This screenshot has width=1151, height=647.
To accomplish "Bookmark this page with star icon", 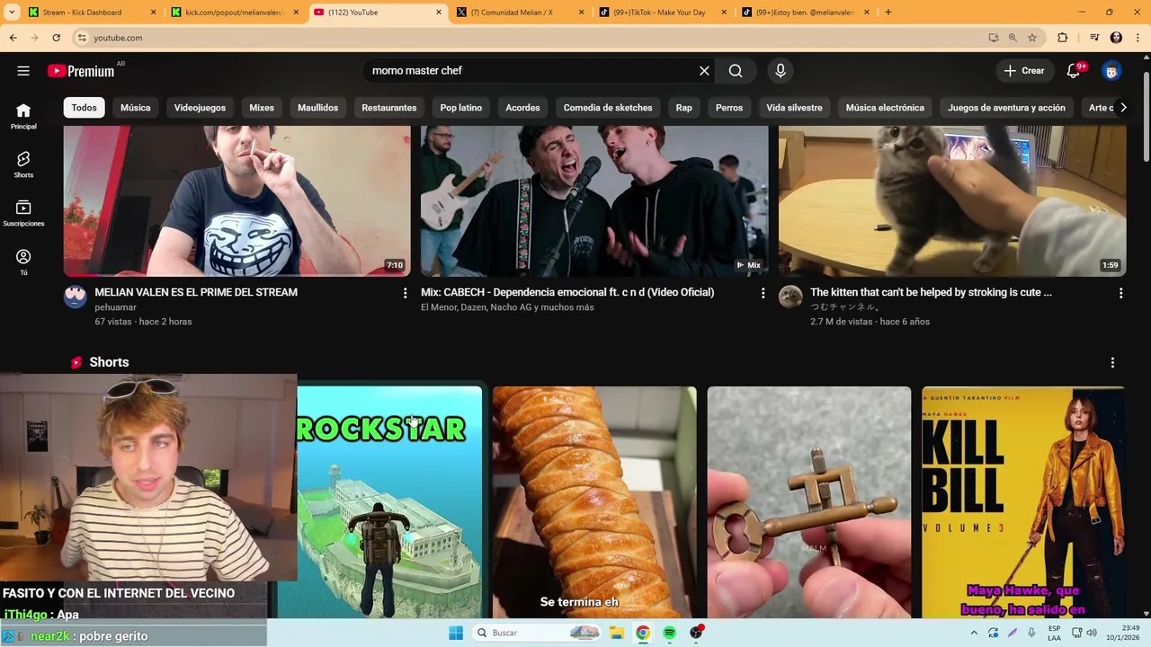I will pyautogui.click(x=1032, y=38).
